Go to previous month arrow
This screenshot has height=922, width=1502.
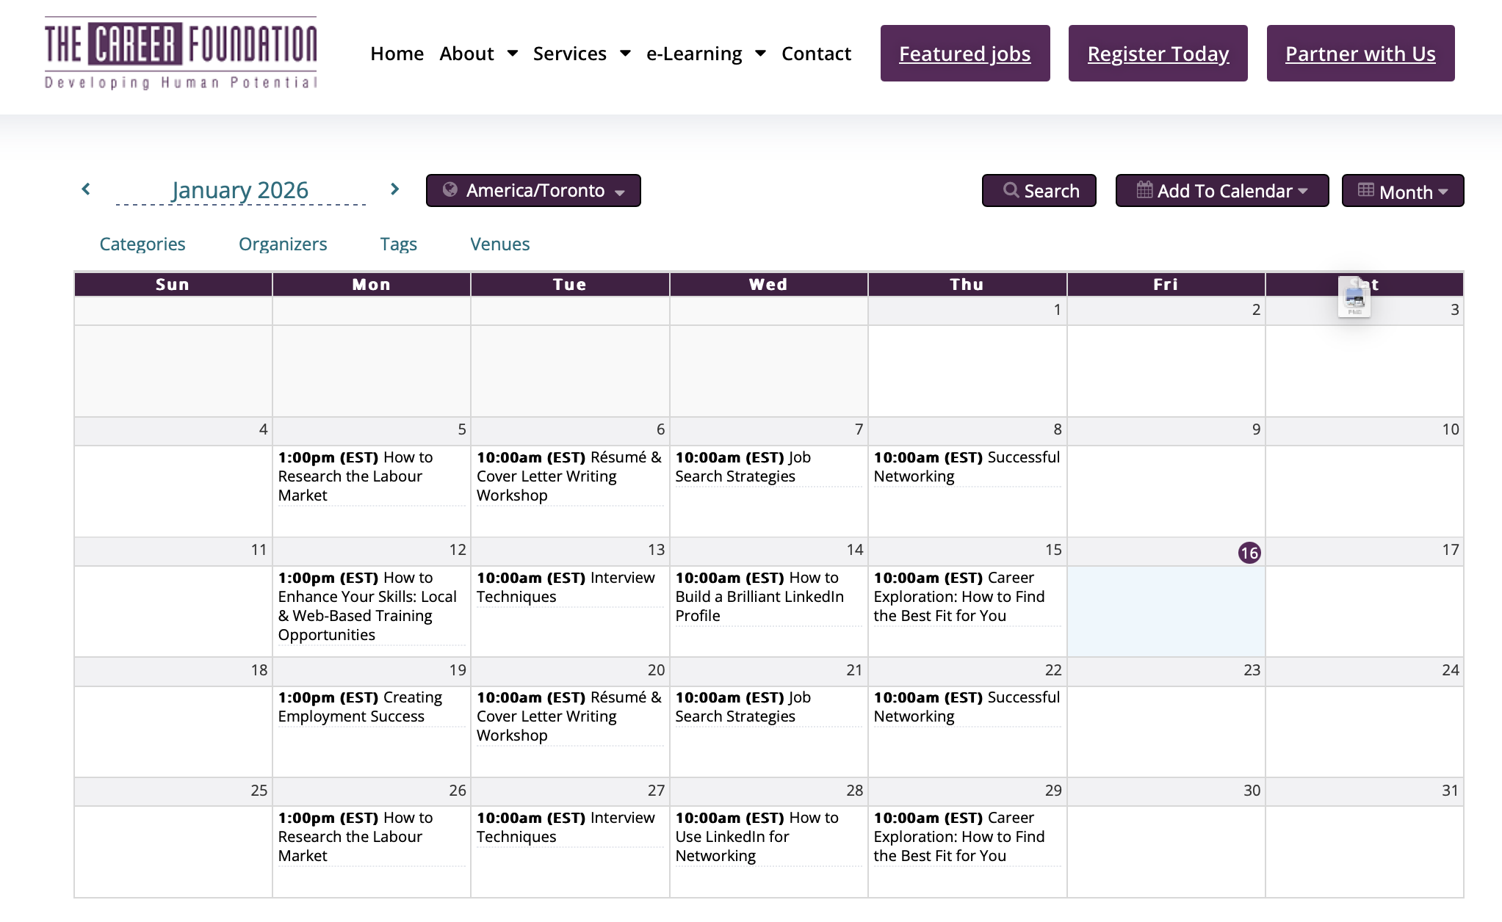[86, 189]
